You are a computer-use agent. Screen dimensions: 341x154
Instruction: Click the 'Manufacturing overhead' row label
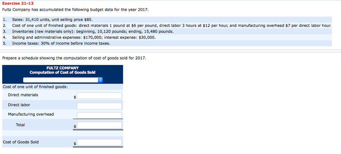tap(31, 114)
